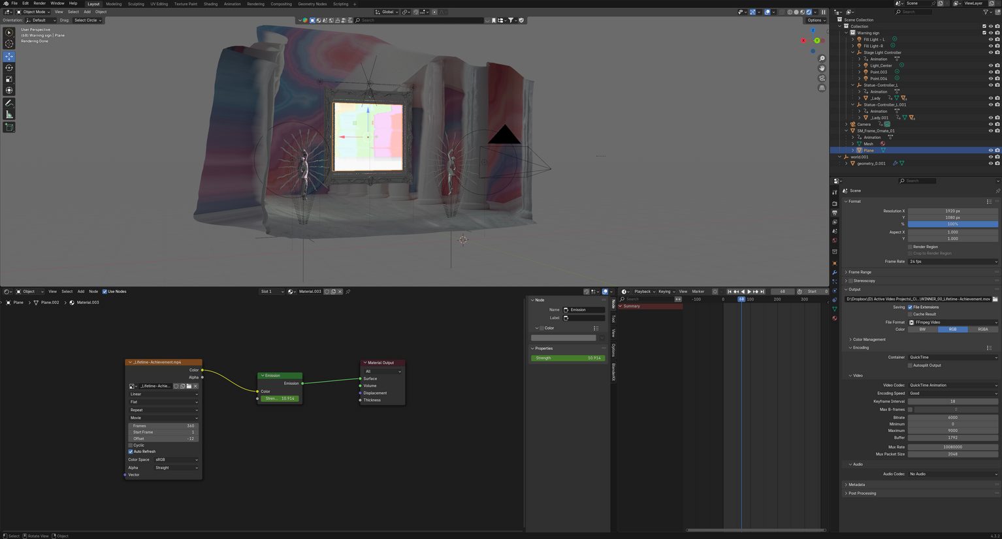Enable the Cyclic checkbox
The image size is (1002, 539).
point(131,445)
